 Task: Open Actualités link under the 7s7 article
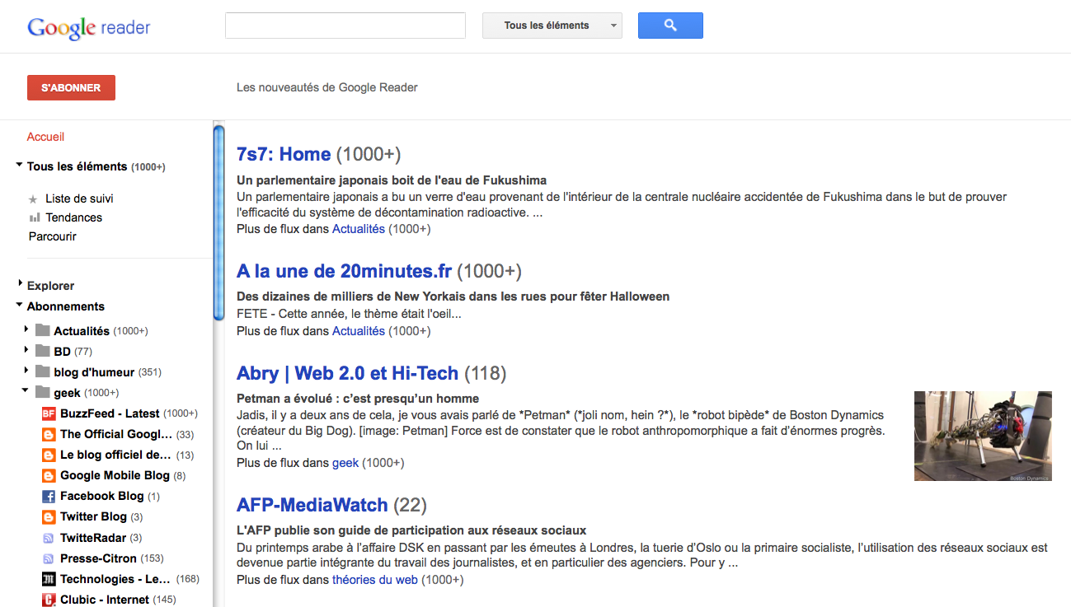click(x=359, y=229)
